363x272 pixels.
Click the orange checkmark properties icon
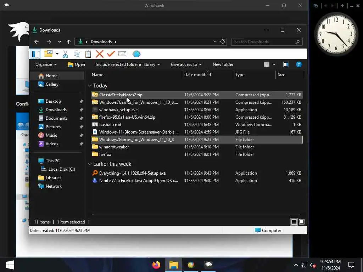(111, 54)
